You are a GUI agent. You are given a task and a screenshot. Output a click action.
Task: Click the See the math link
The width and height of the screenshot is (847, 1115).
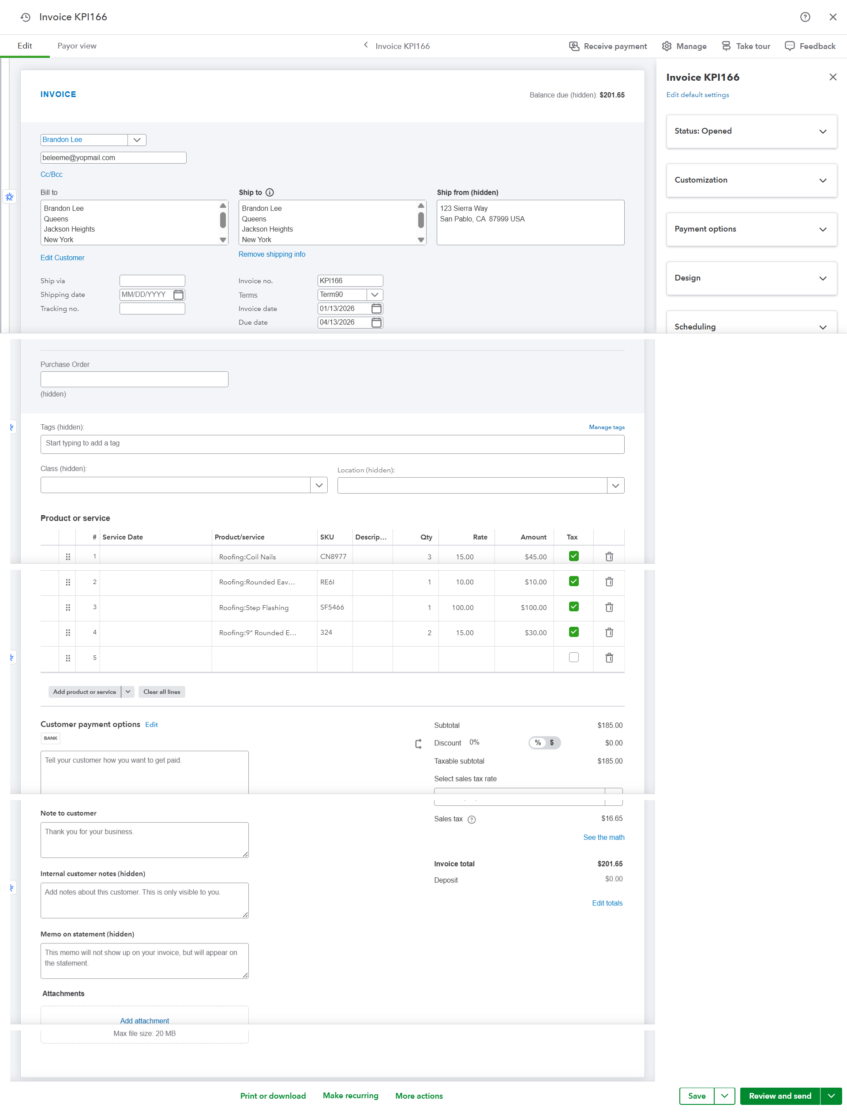point(603,837)
